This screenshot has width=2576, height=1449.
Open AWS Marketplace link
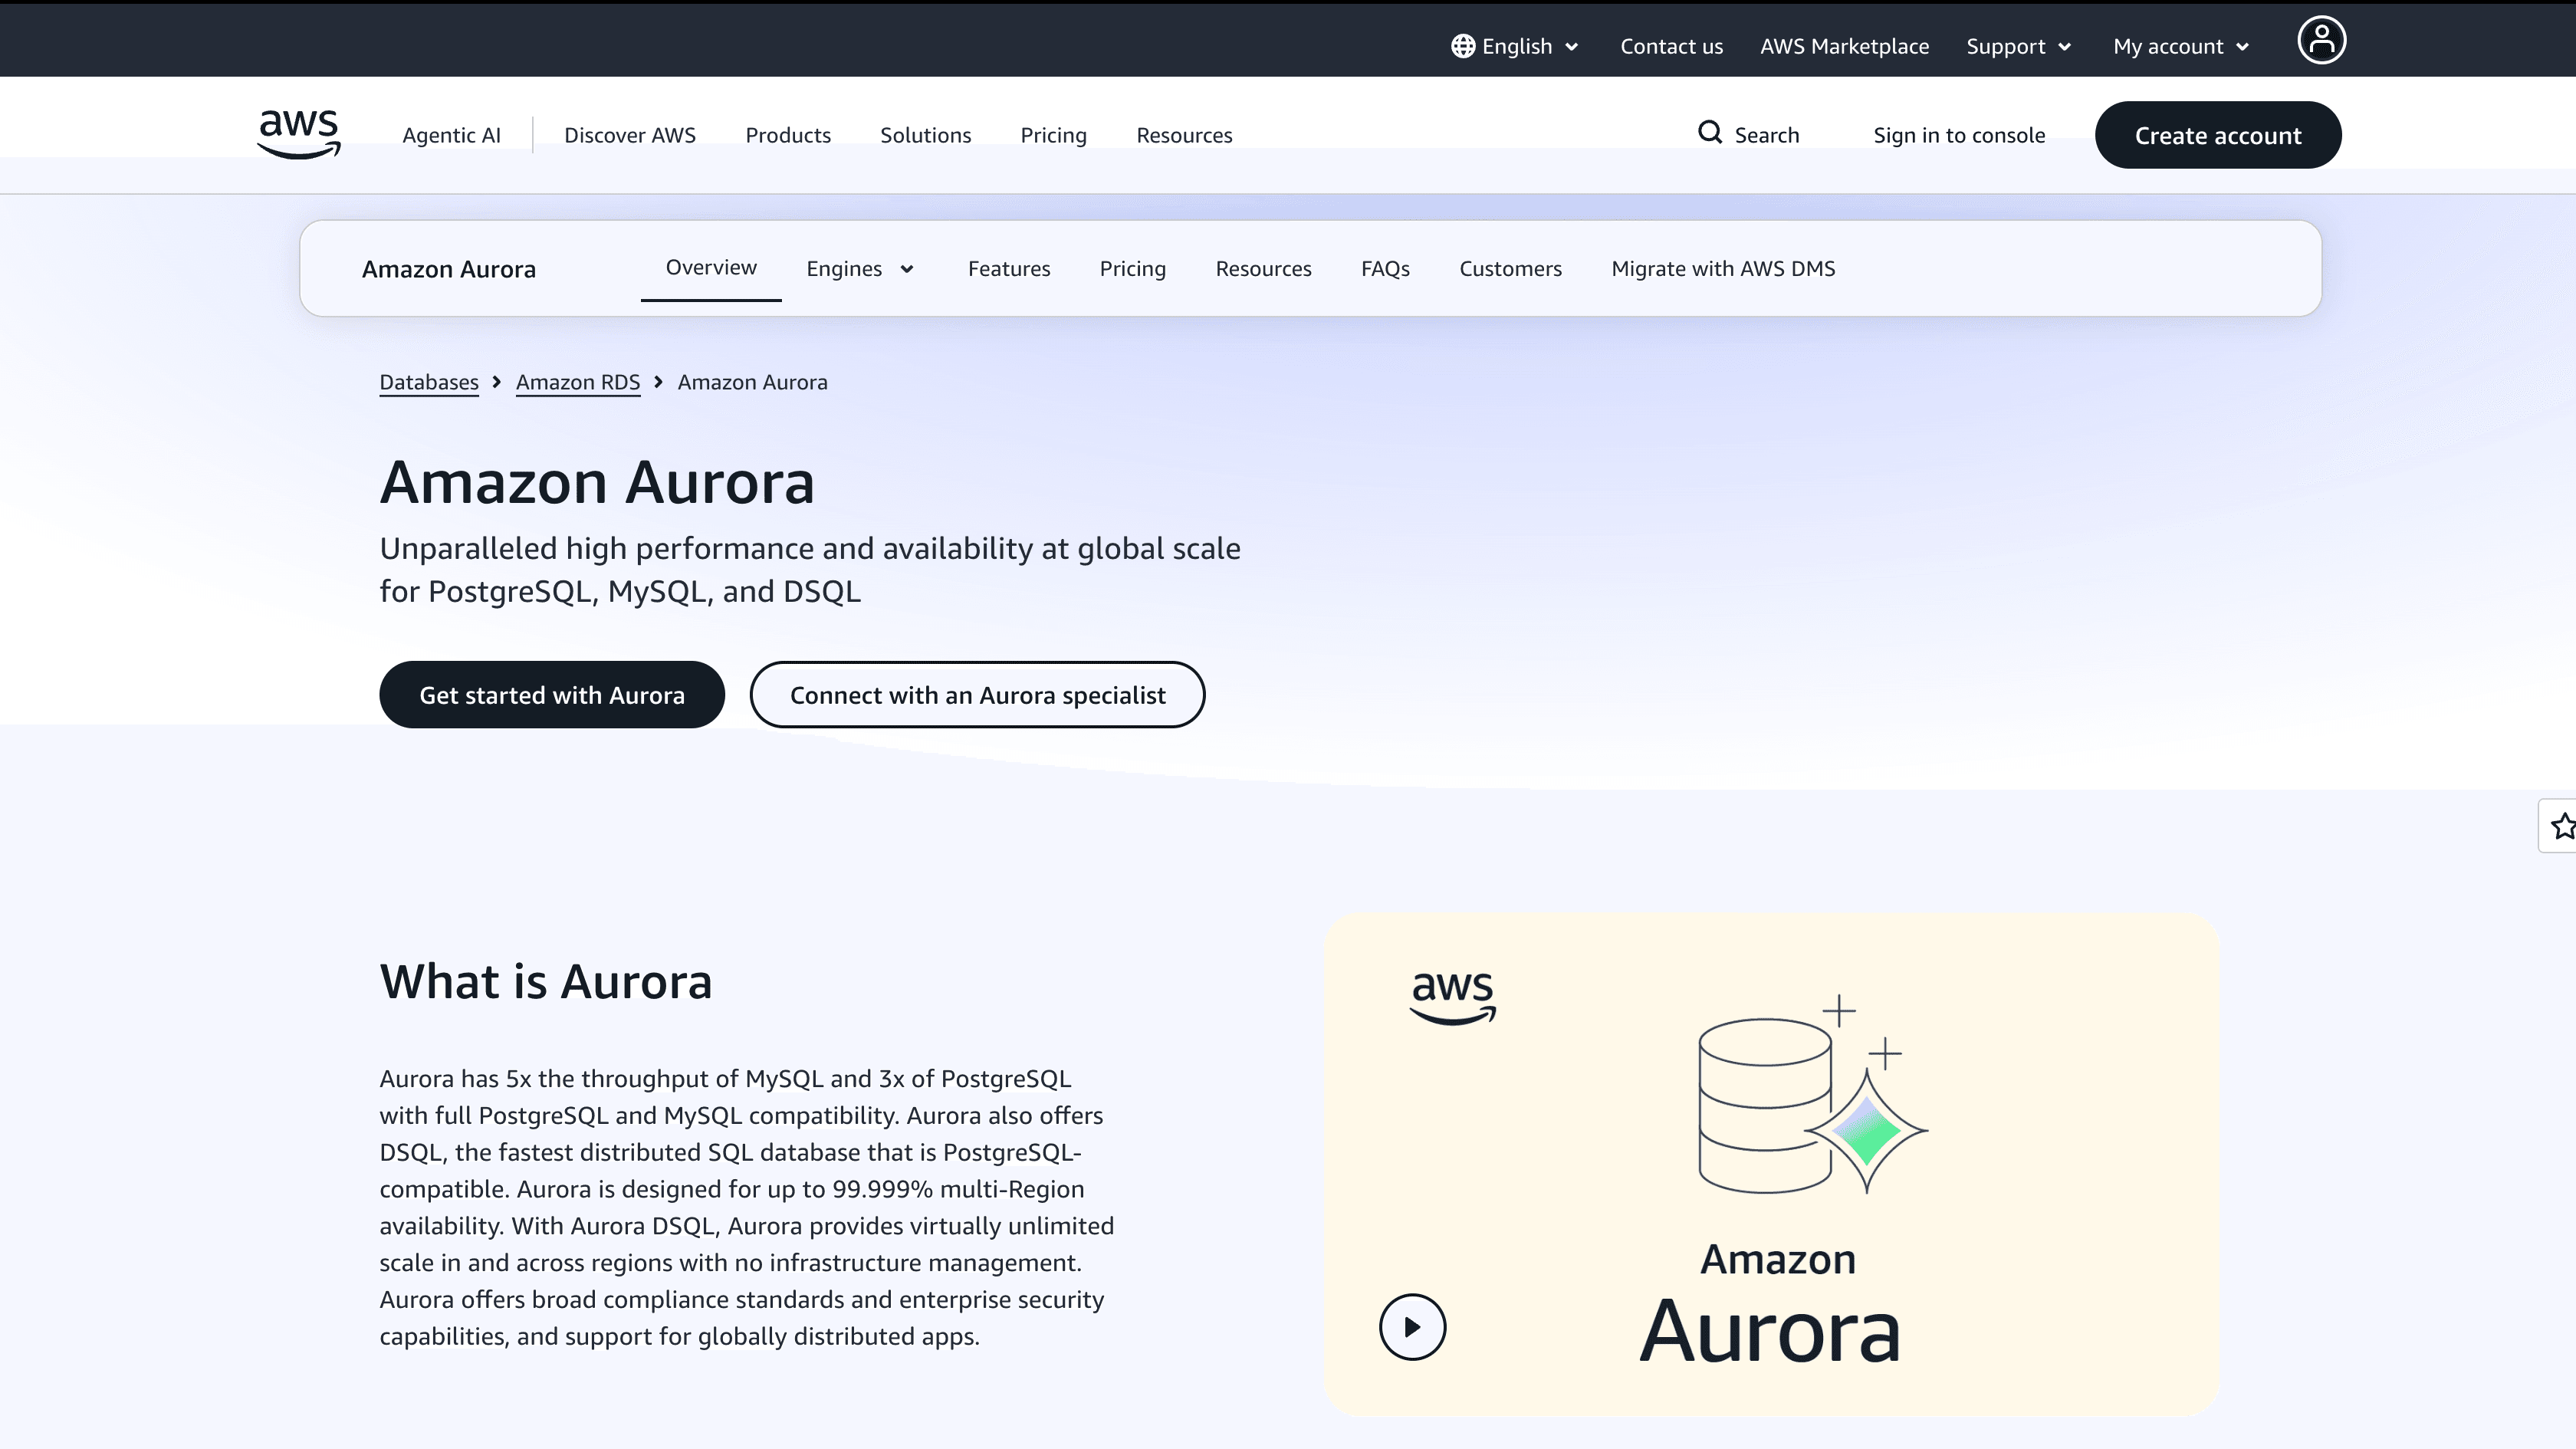1844,47
